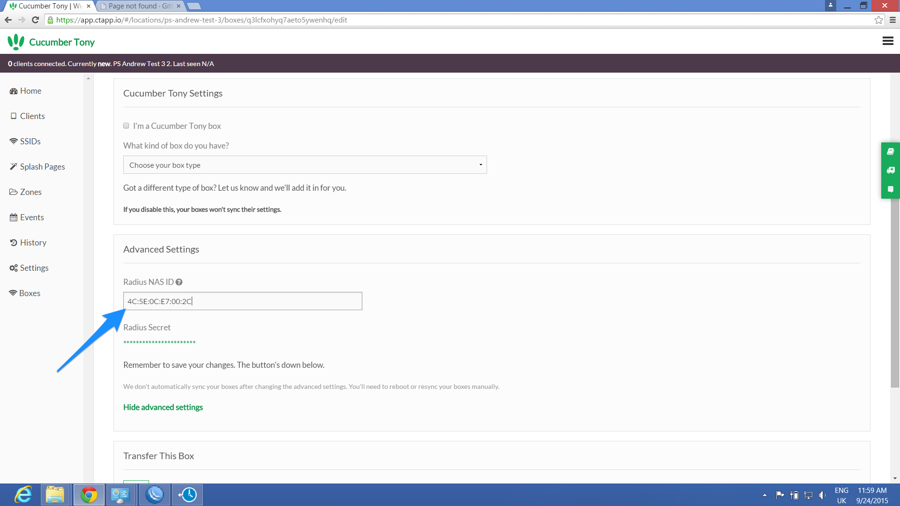This screenshot has height=506, width=900.
Task: Click the ambulance support icon
Action: point(891,170)
